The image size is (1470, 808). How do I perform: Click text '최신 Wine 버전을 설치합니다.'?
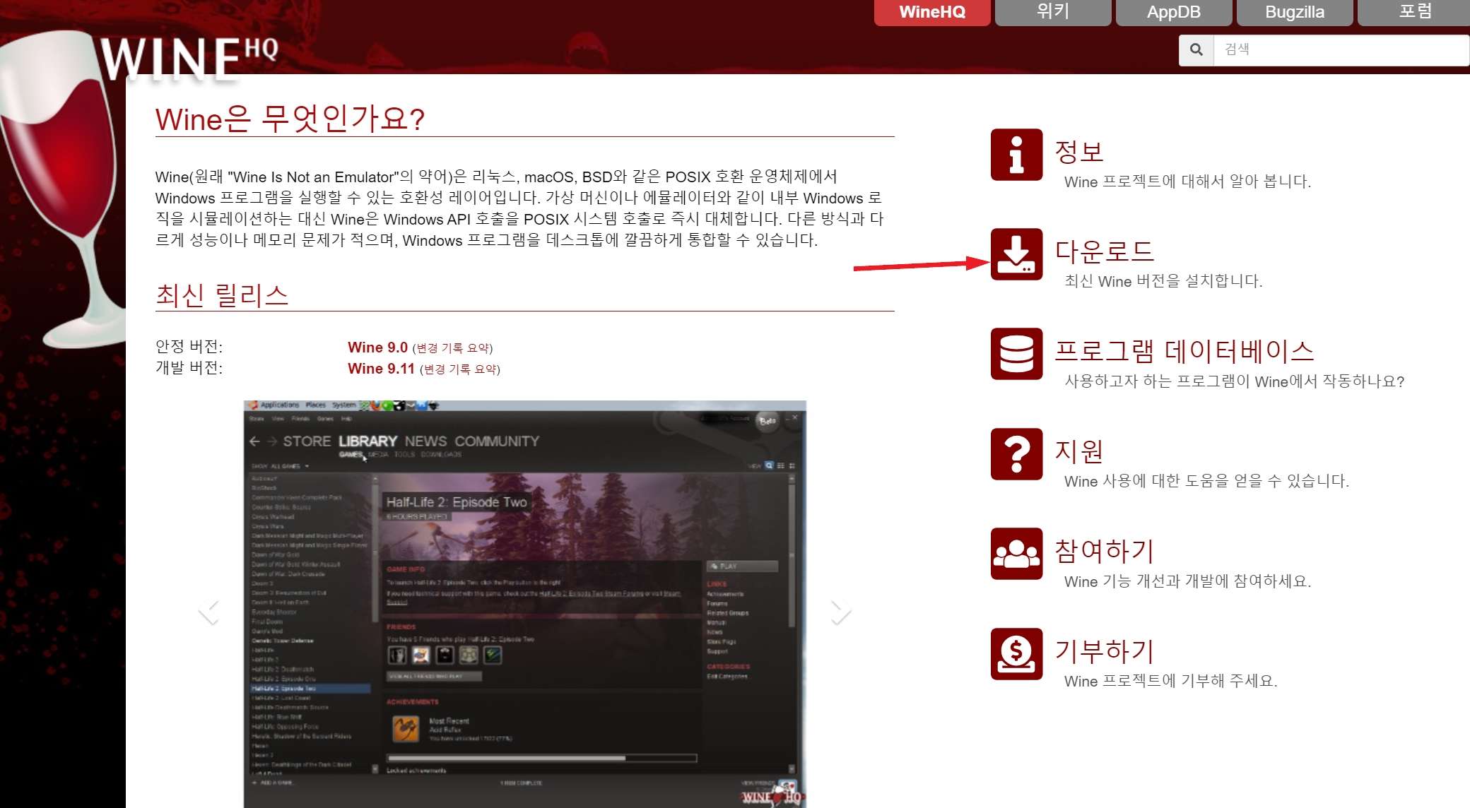(1163, 281)
